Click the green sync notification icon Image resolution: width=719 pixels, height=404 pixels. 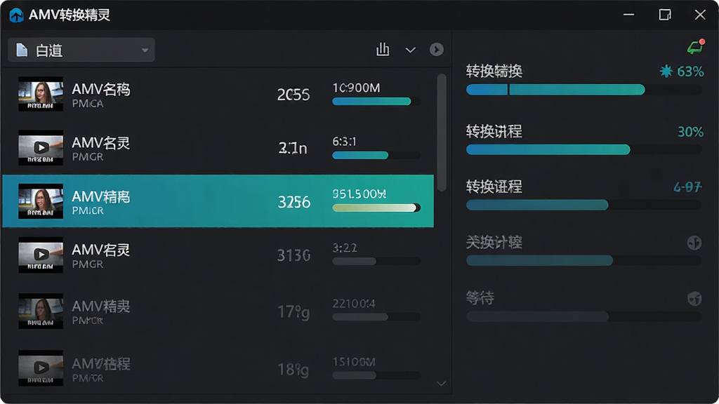tap(696, 47)
